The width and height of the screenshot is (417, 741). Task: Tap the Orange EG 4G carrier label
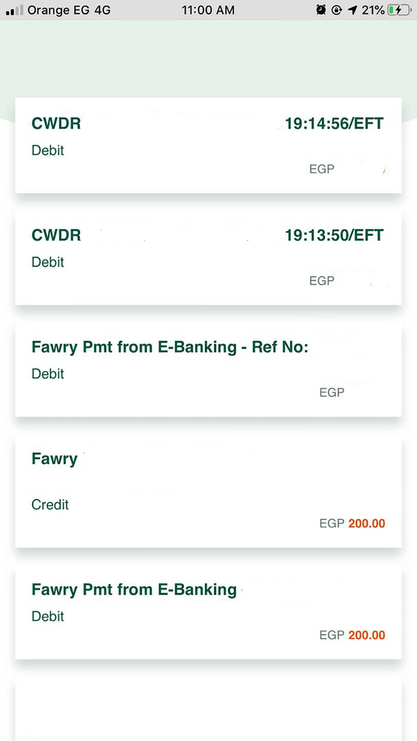tap(69, 10)
